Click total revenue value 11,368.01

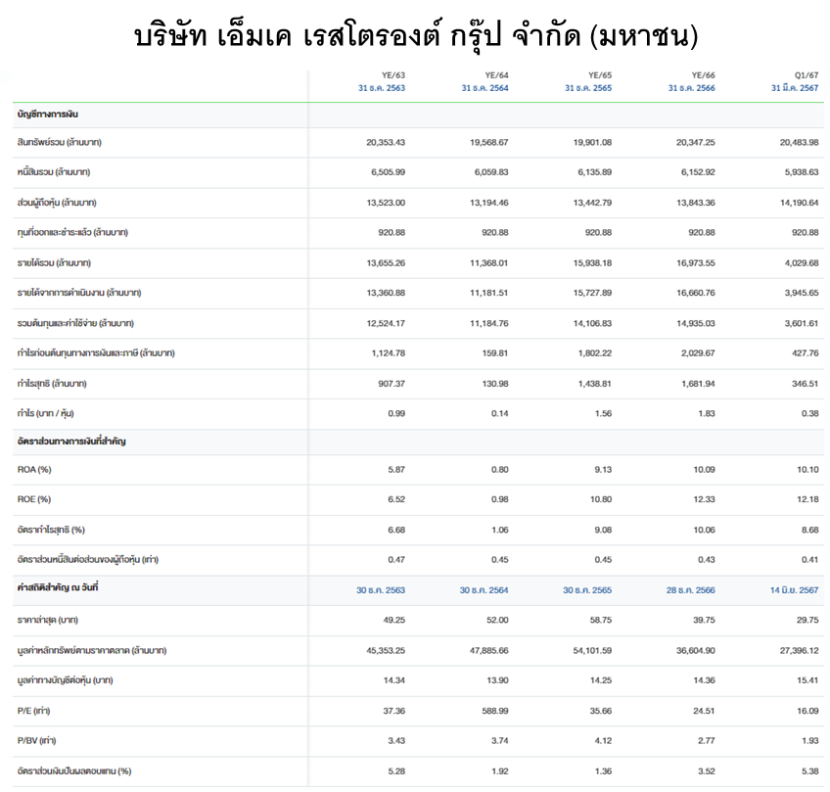tap(489, 262)
